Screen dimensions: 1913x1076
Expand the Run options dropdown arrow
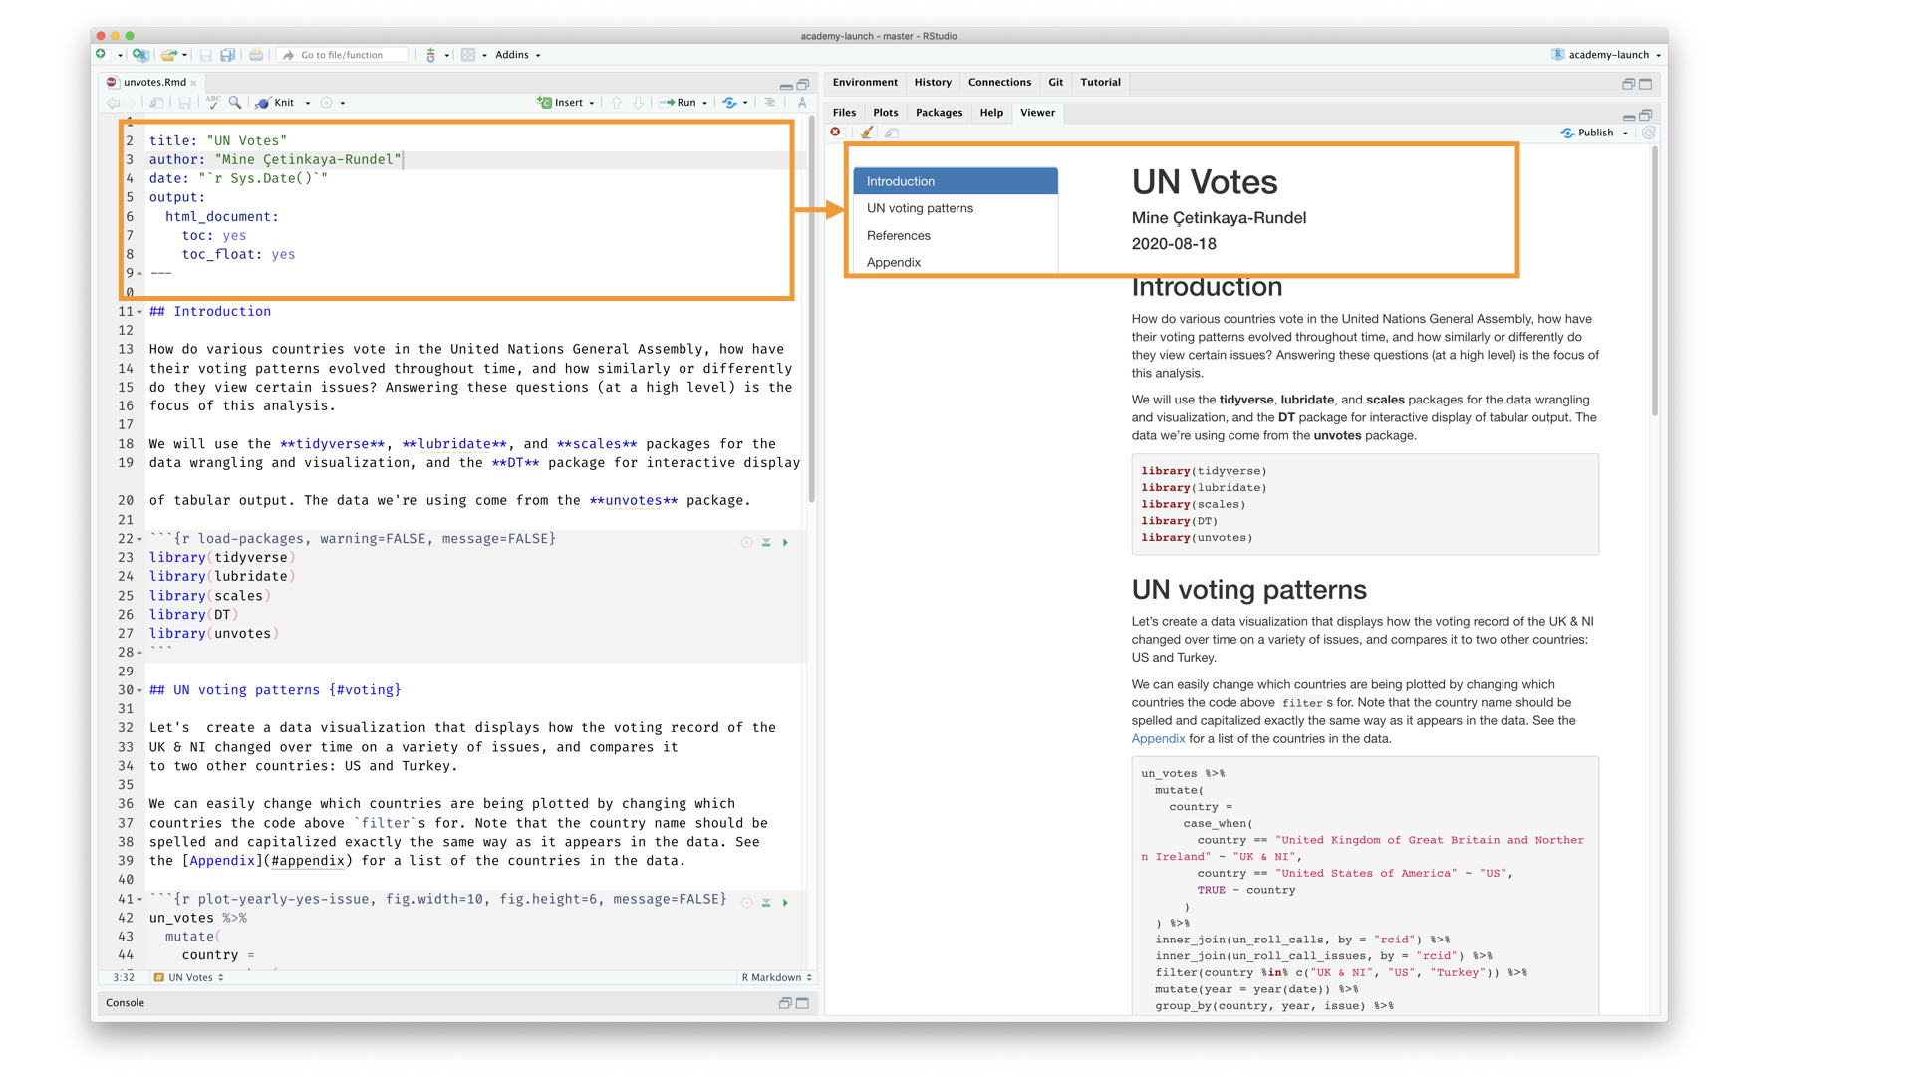click(x=705, y=103)
